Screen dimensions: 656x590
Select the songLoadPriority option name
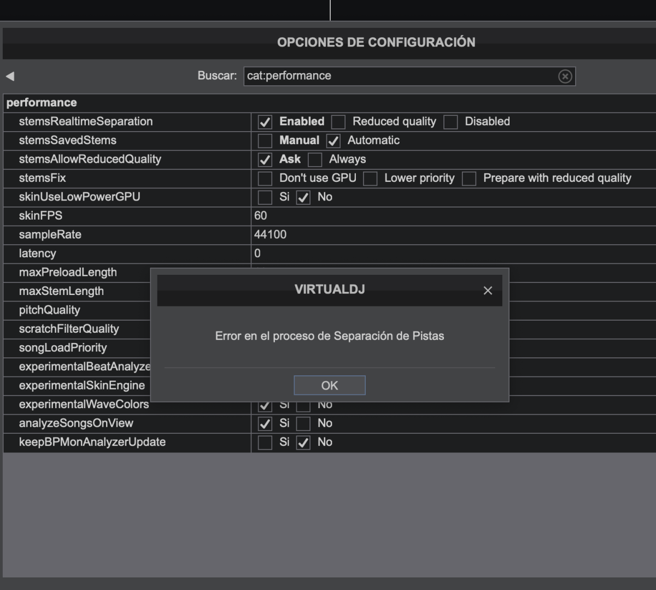pyautogui.click(x=63, y=347)
